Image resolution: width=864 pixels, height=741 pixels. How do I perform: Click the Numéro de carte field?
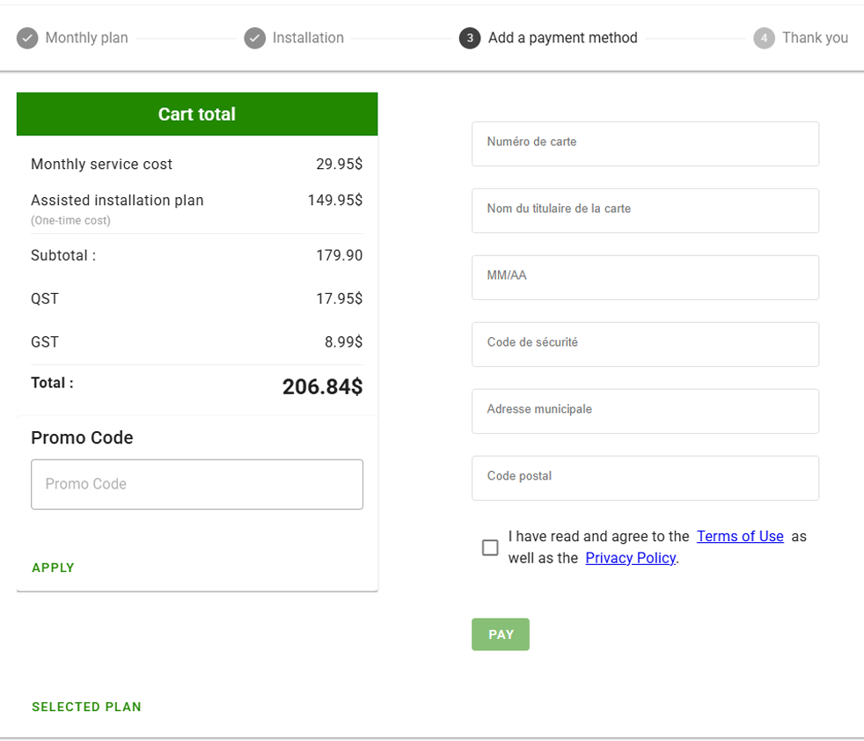click(645, 143)
